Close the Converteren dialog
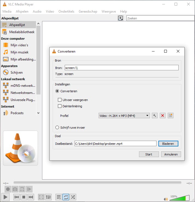195x202 pixels. click(x=178, y=51)
